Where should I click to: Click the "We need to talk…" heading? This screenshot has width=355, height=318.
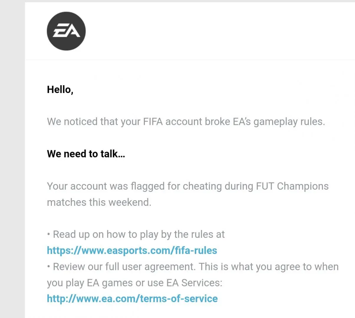pos(86,154)
